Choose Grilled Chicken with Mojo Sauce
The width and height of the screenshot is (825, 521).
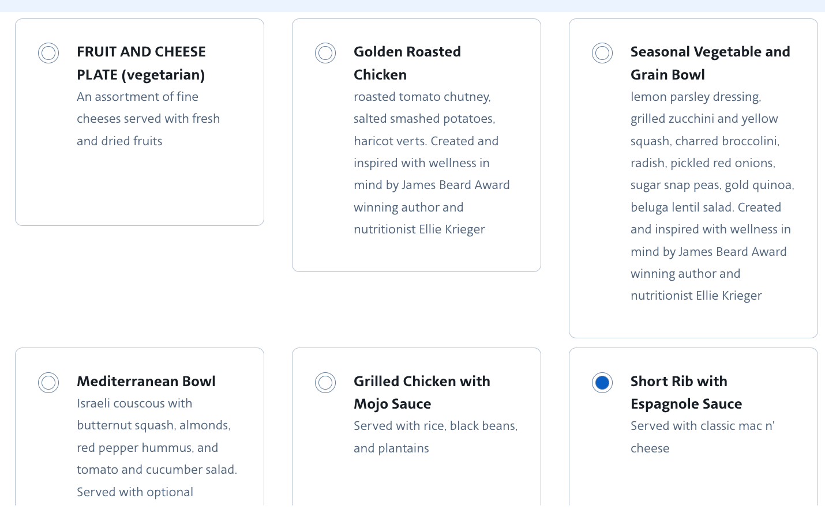[x=325, y=383]
